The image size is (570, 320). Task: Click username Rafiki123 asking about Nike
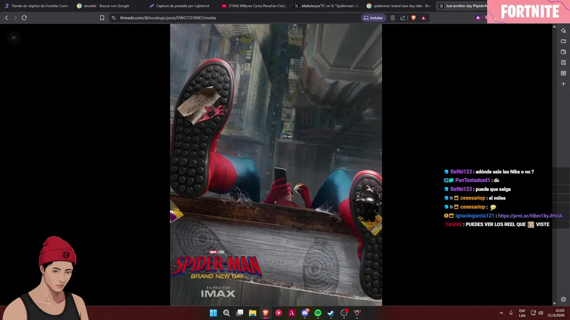[461, 172]
